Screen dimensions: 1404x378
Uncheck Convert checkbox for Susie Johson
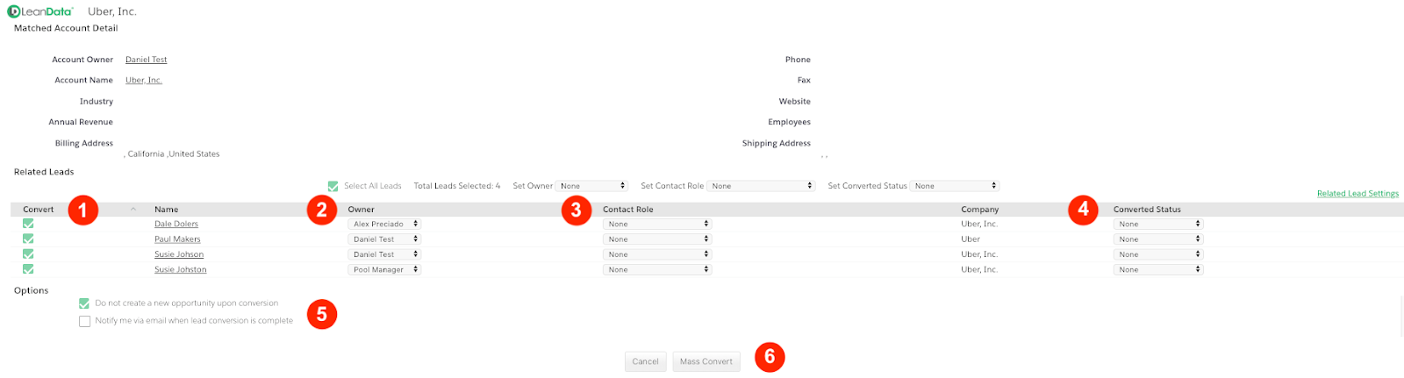click(28, 254)
